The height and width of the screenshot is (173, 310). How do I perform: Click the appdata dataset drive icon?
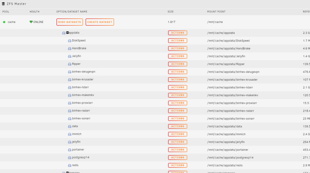point(64,33)
